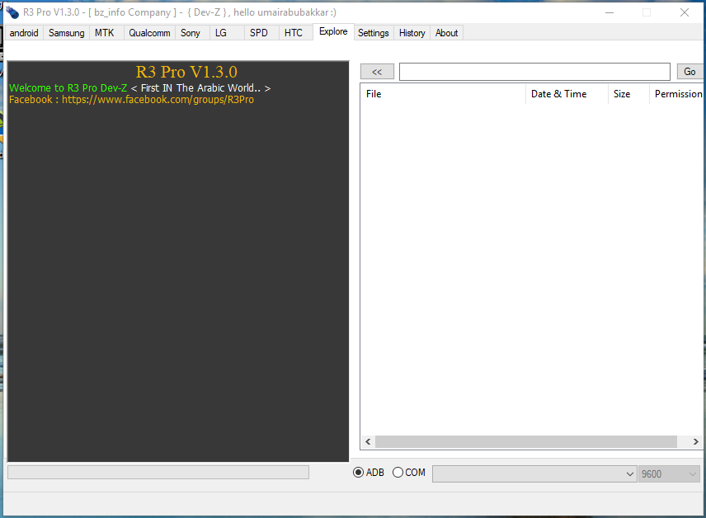
Task: Click the progress bar at bottom left
Action: (x=158, y=472)
